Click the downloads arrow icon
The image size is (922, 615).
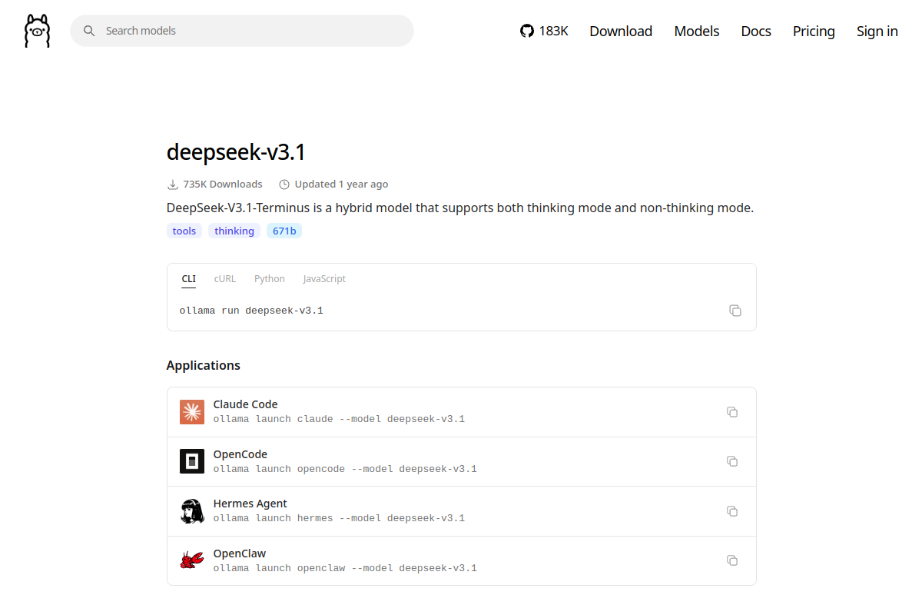tap(172, 184)
